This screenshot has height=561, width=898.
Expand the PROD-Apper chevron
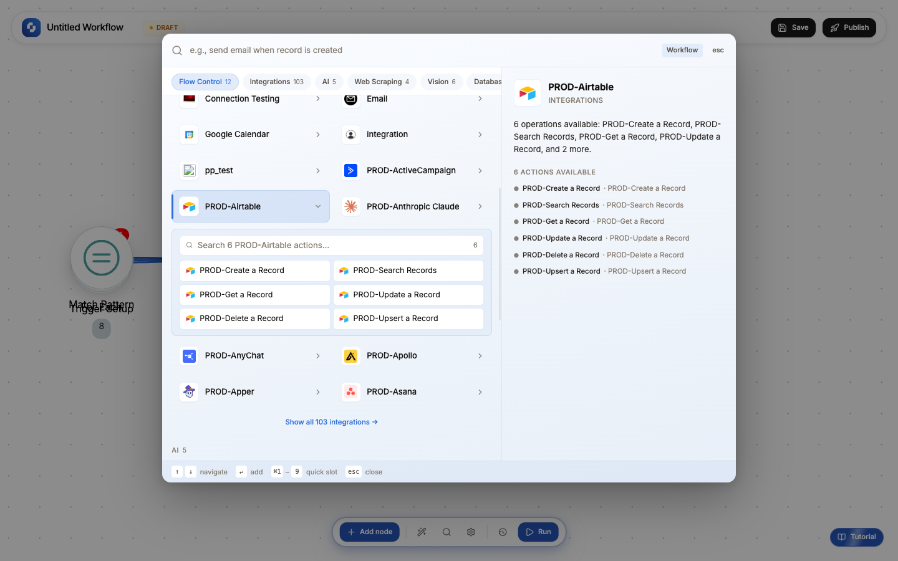(x=318, y=392)
